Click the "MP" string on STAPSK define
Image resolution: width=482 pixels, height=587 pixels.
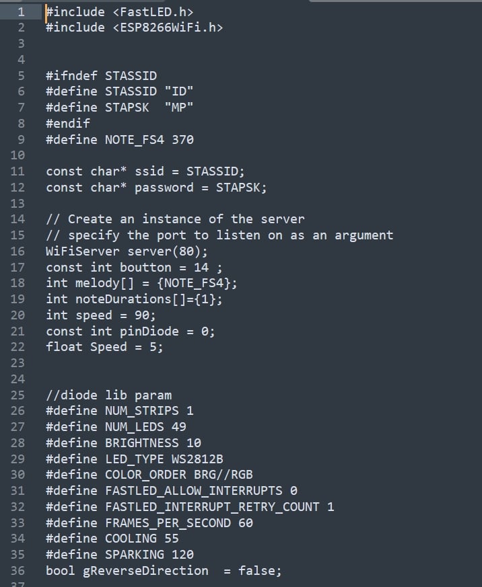click(x=179, y=108)
